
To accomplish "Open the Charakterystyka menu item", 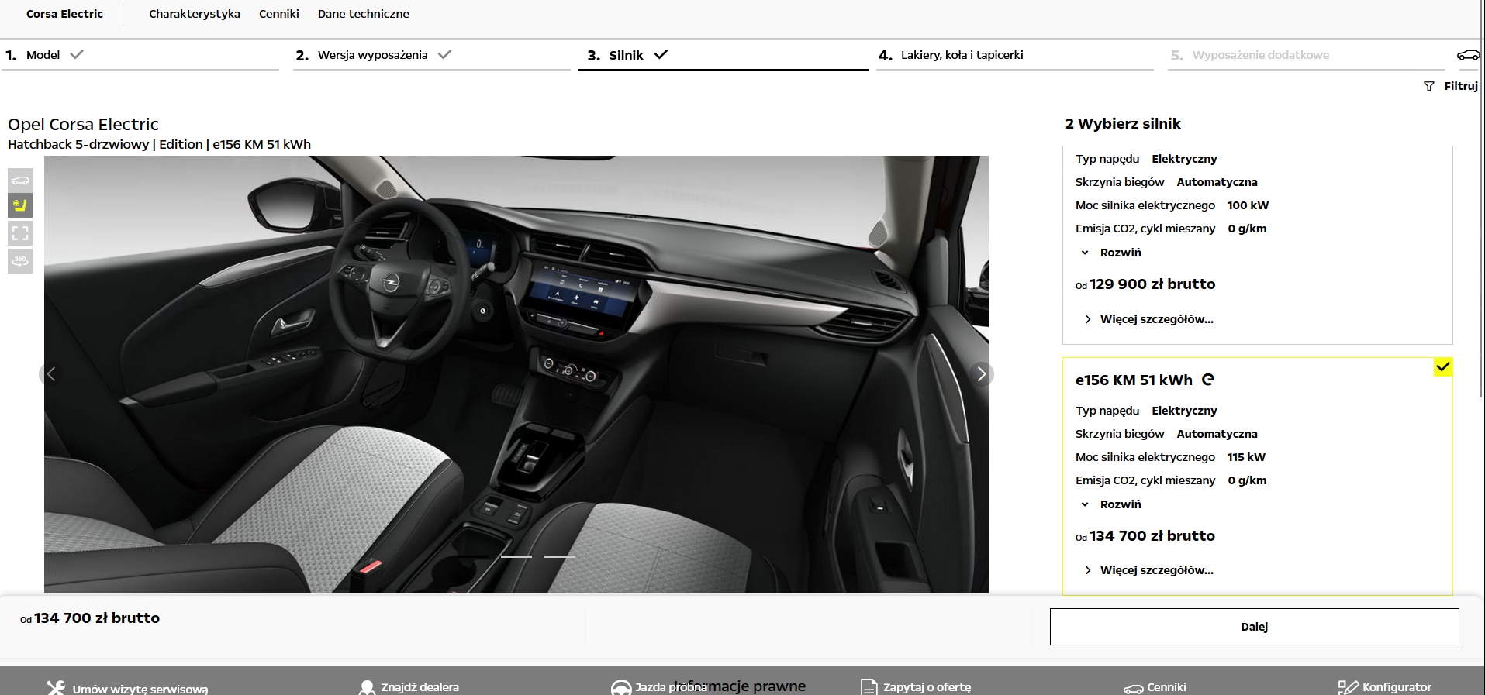I will click(195, 14).
